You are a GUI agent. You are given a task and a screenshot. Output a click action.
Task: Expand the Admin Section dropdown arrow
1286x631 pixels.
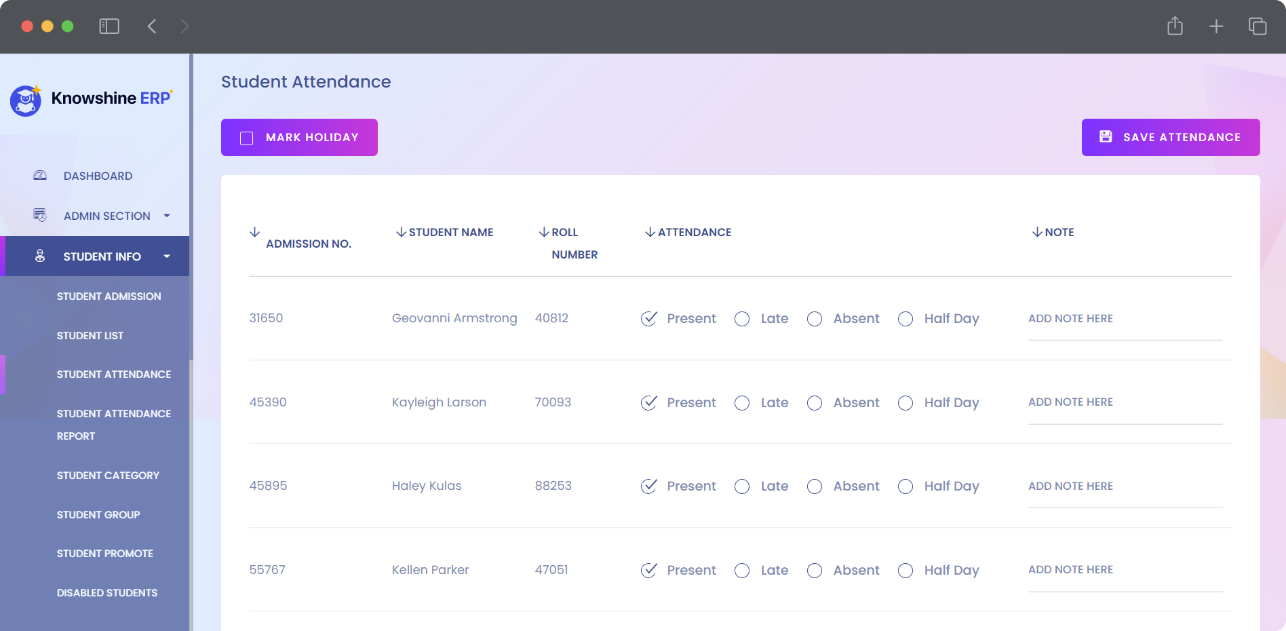coord(167,216)
